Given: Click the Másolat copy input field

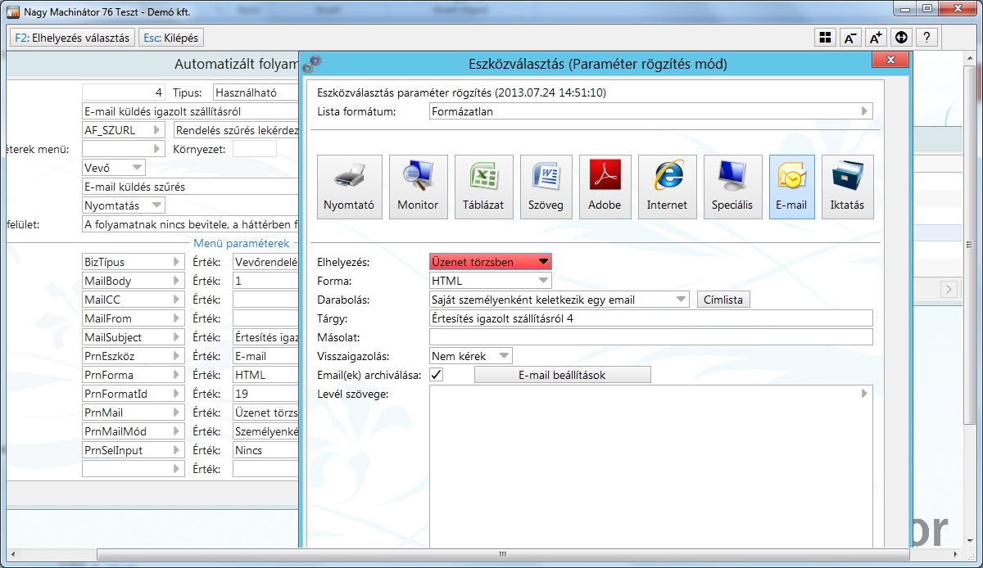Looking at the screenshot, I should pyautogui.click(x=651, y=337).
